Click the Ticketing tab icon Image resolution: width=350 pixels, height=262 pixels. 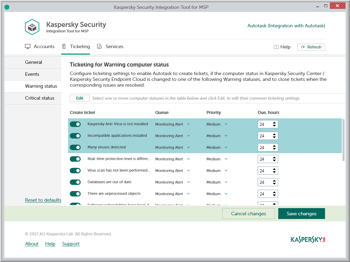pos(64,47)
